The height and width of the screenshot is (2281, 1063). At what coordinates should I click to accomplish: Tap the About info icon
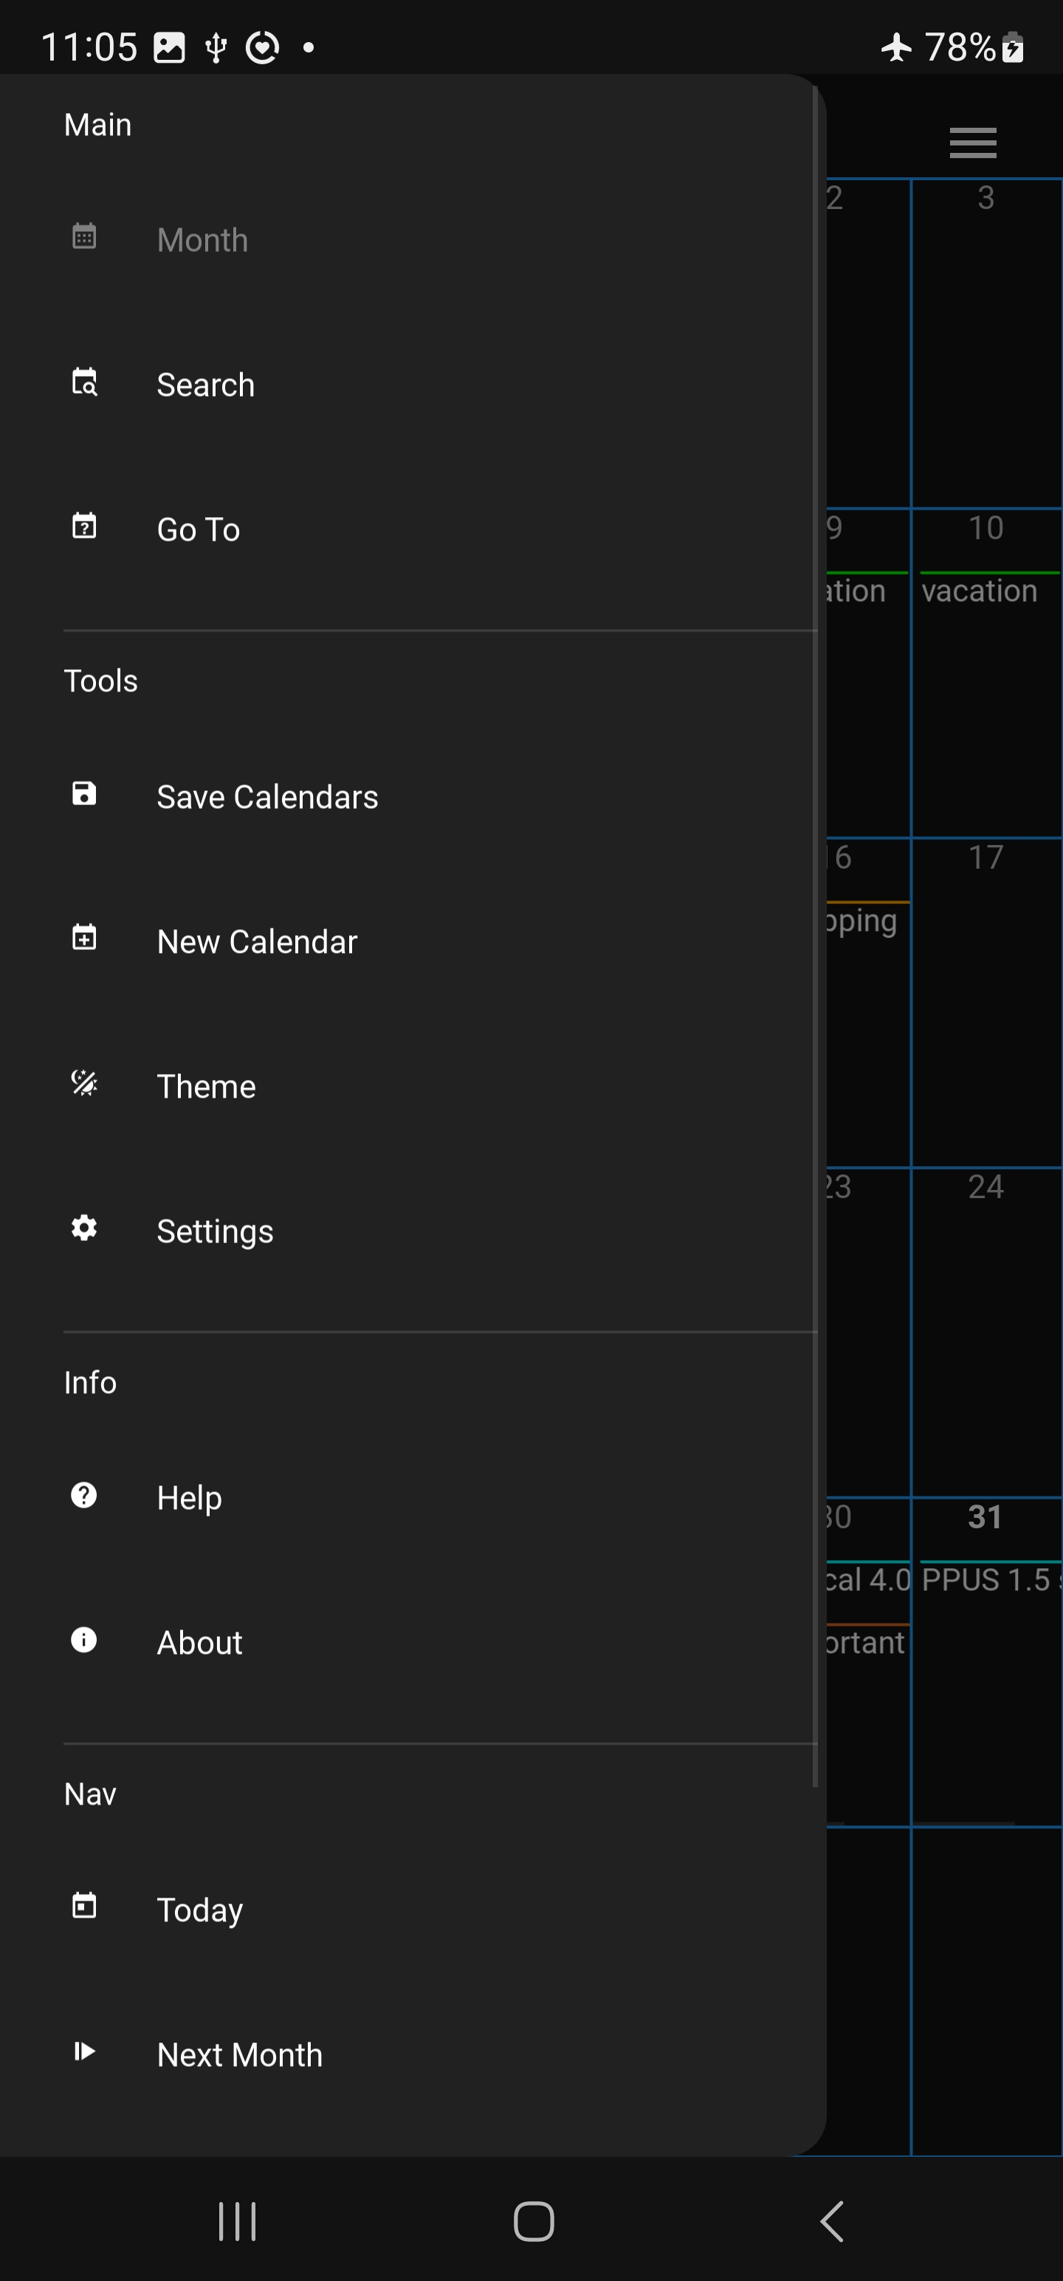coord(84,1641)
